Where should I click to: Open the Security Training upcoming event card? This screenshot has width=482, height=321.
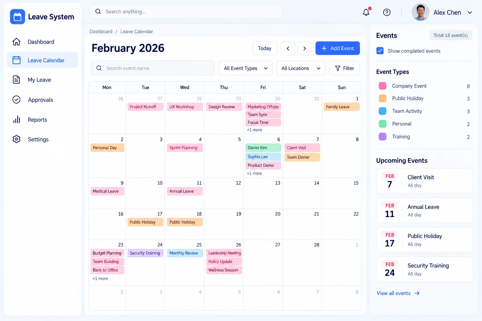tap(425, 269)
